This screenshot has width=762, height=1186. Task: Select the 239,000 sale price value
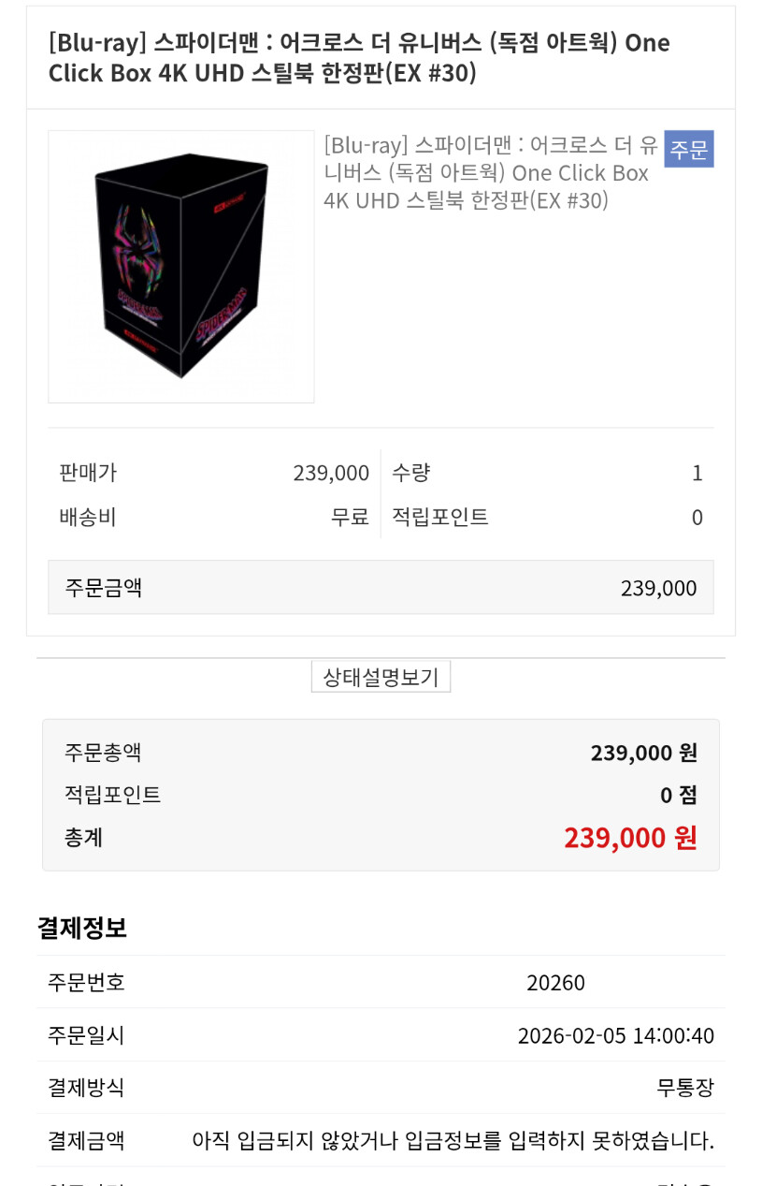point(331,473)
